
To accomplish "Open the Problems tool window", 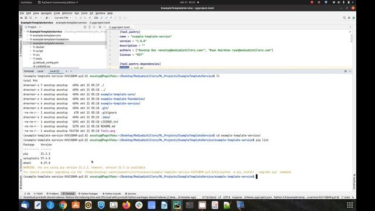I will pyautogui.click(x=53, y=193).
